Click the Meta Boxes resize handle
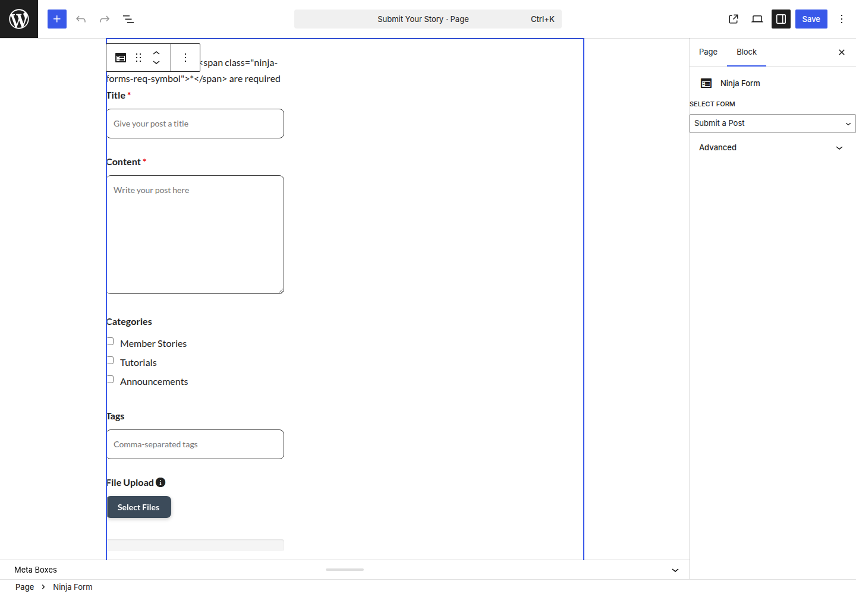 click(x=345, y=570)
